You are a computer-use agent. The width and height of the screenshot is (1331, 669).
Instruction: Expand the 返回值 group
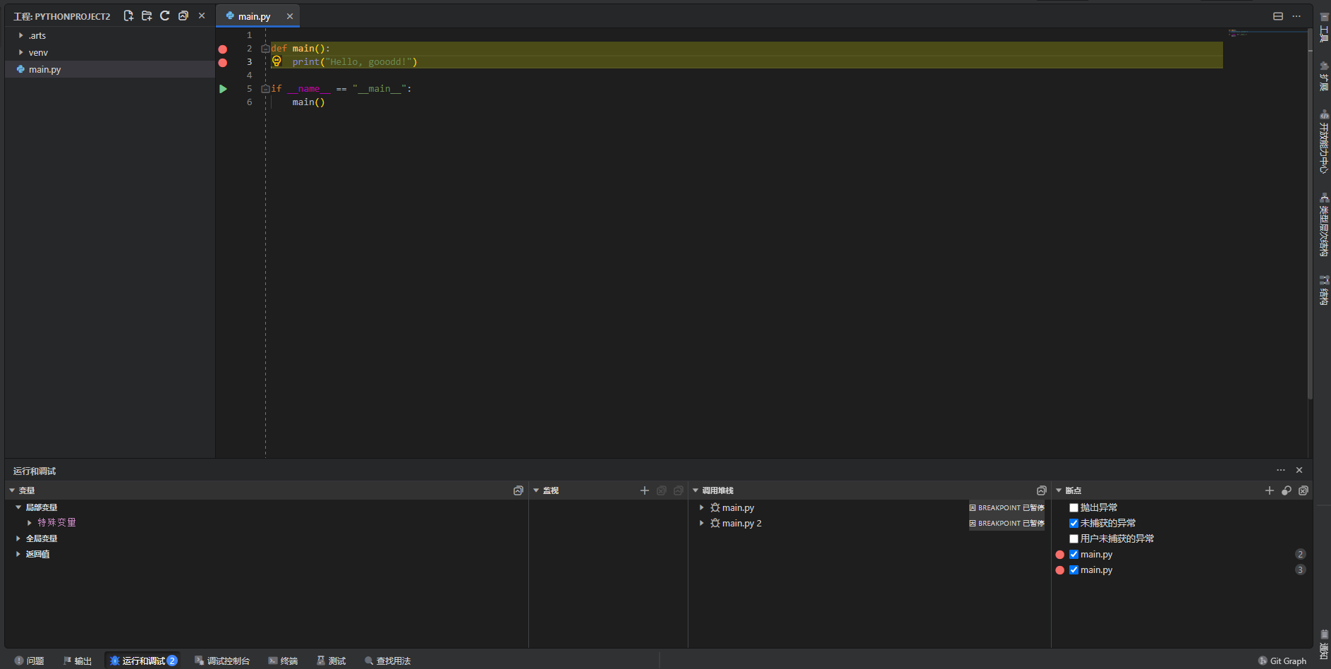click(18, 554)
